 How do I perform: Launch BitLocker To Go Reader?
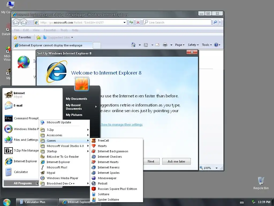tap(64, 157)
